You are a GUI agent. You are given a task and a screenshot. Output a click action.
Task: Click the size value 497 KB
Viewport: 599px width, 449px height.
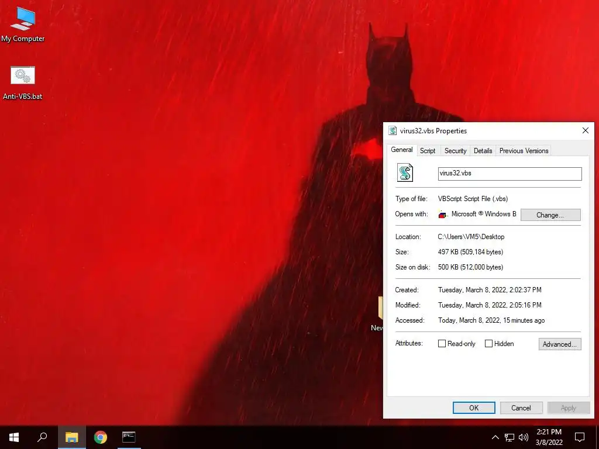[471, 252]
